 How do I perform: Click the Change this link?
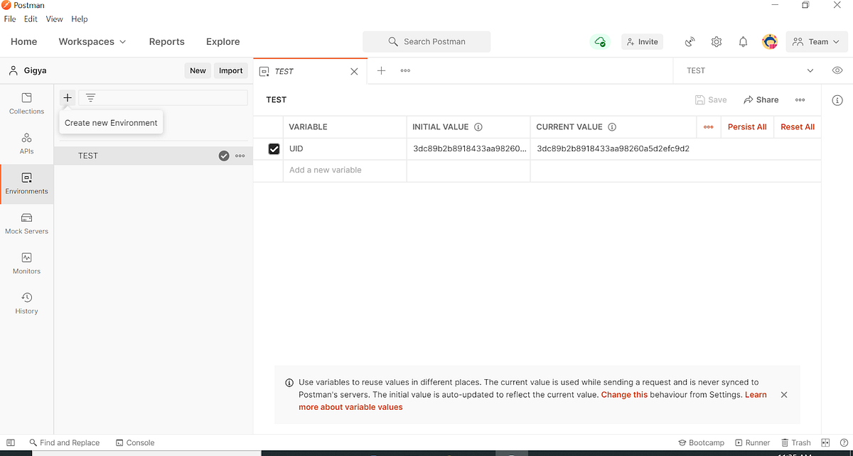click(x=624, y=394)
